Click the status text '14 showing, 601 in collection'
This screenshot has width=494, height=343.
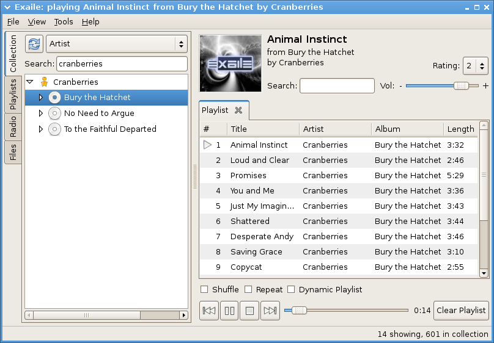pyautogui.click(x=433, y=334)
